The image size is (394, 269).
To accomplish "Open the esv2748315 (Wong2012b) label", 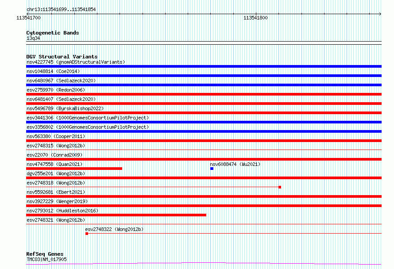I will 56,146.
